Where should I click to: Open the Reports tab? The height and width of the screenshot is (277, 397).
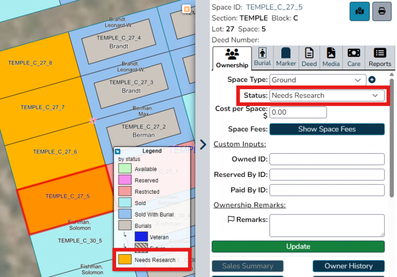click(x=380, y=57)
